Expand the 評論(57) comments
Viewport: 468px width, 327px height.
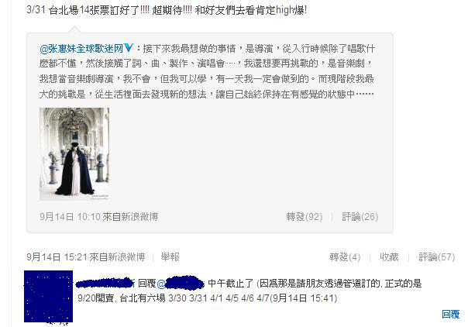click(437, 257)
